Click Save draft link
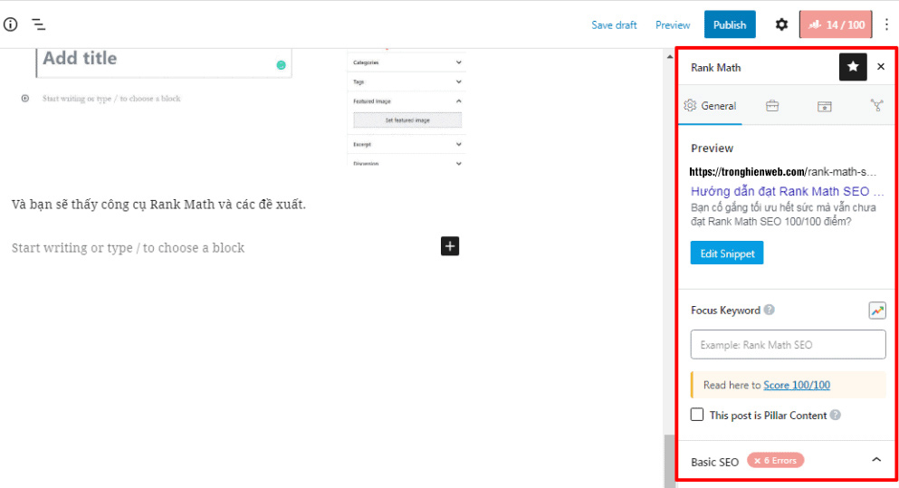899x488 pixels. pos(614,25)
